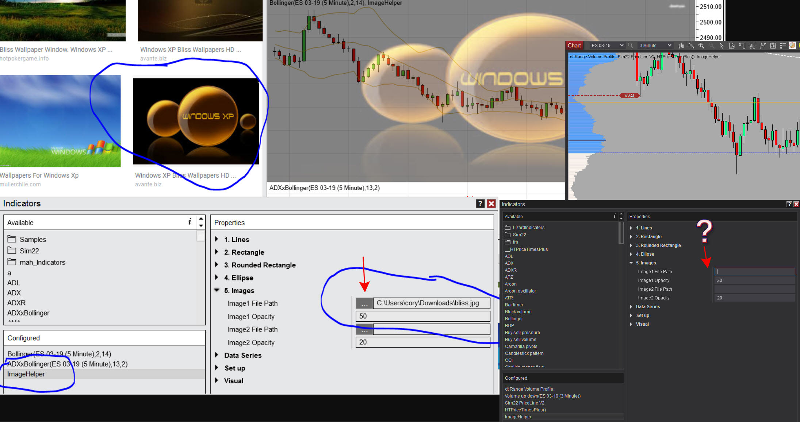Open the hotpokergame.info source link
This screenshot has height=422, width=800.
point(24,58)
